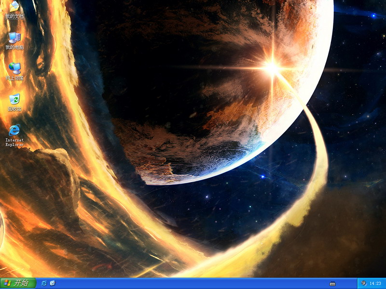Screen dimensions: 386x289
Task: Click the 回收站 text label
Action: point(14,109)
